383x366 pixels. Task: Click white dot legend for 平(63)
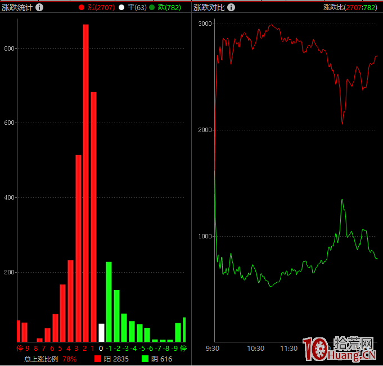tap(121, 7)
